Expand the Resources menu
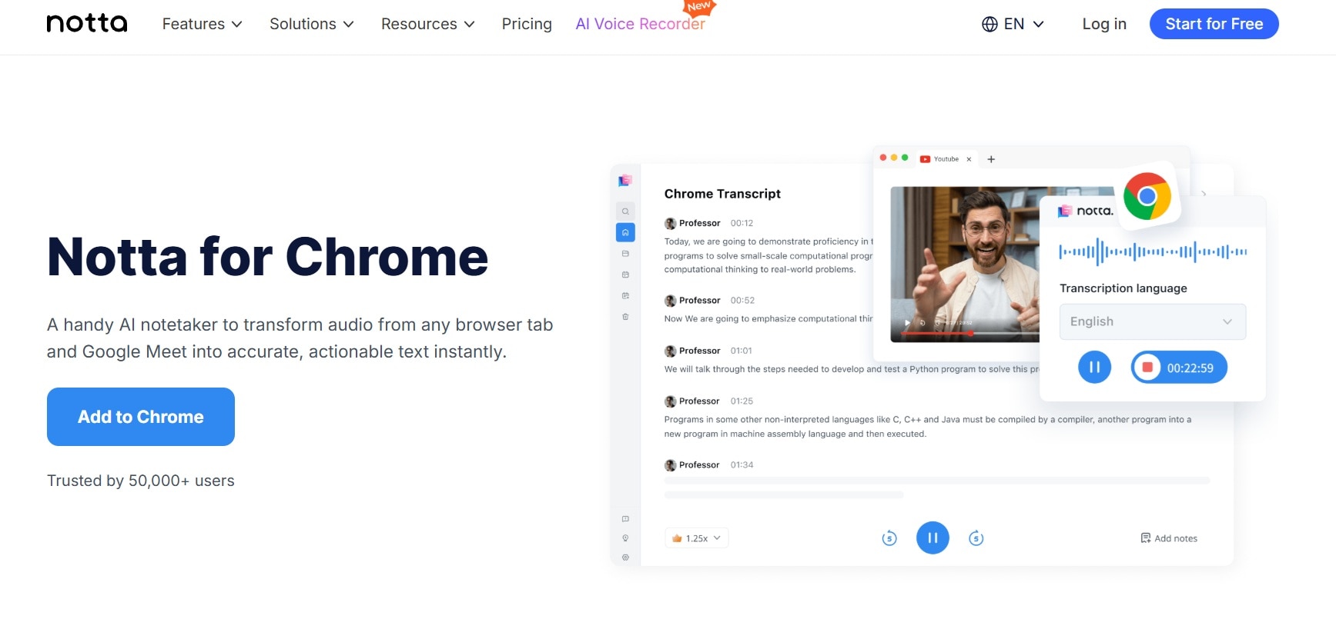1336x639 pixels. pos(428,25)
